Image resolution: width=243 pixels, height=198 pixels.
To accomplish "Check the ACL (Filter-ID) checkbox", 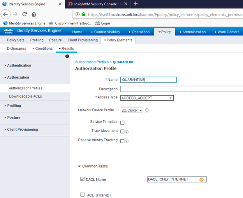I will coord(83,194).
